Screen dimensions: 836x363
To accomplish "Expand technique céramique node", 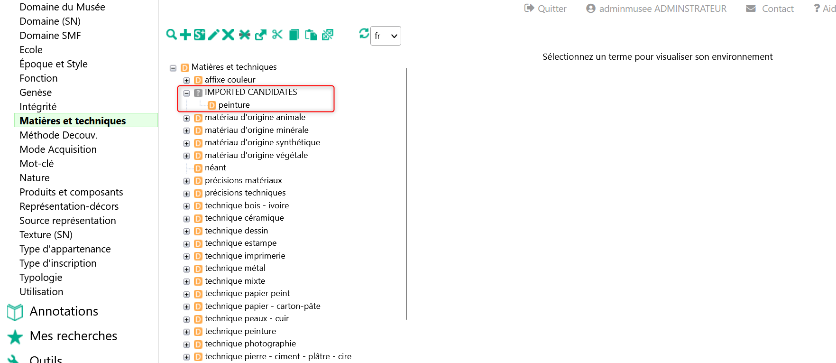I will 186,219.
